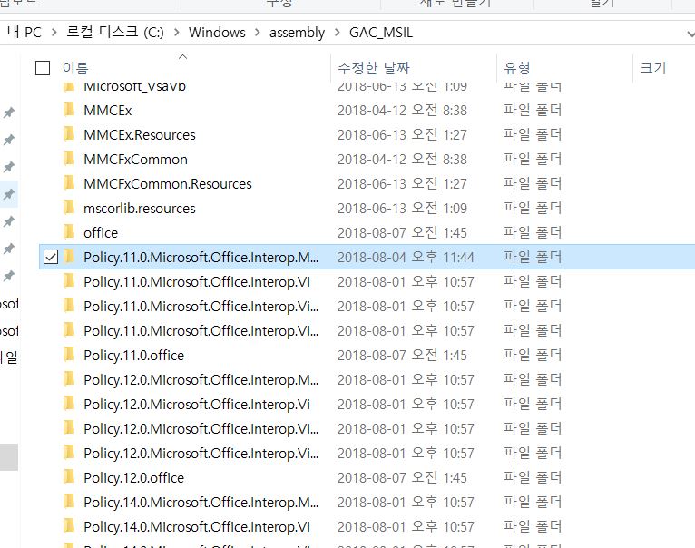Image resolution: width=695 pixels, height=548 pixels.
Task: Click date 2018-08-04 오후 11:44
Action: pyautogui.click(x=406, y=257)
